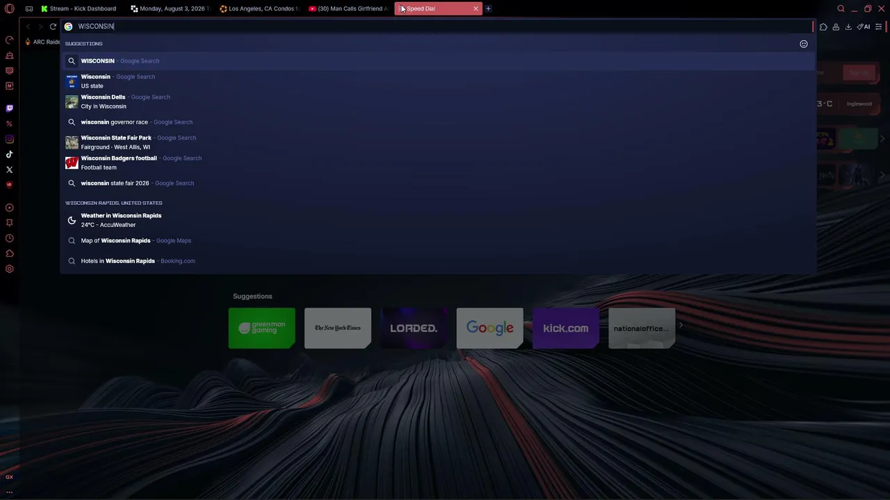Open the Instagram sidebar panel

[9, 139]
